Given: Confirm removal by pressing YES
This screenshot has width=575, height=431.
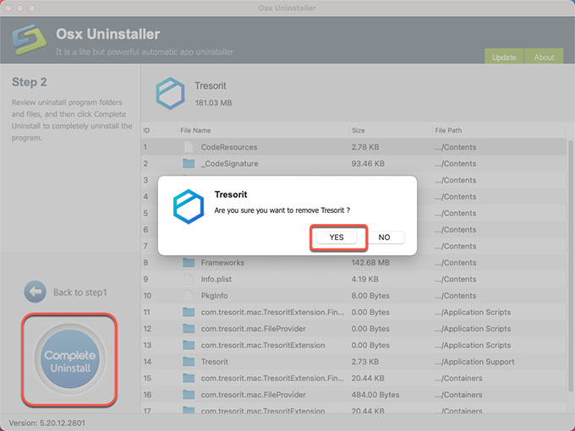Looking at the screenshot, I should point(337,237).
